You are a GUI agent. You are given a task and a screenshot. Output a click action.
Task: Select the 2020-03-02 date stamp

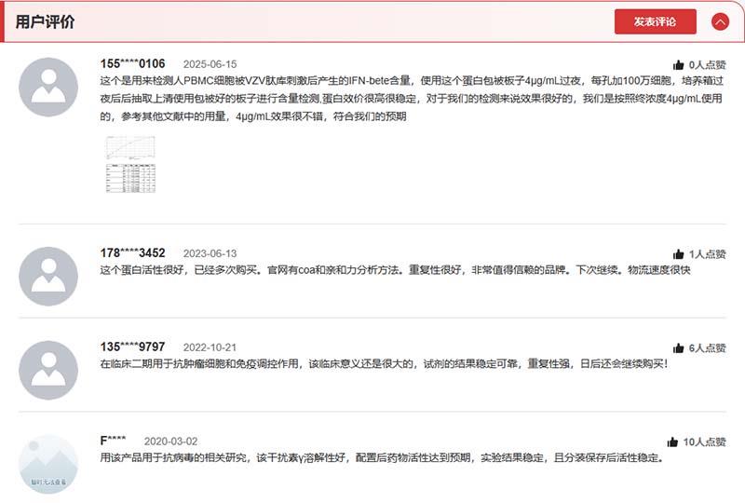click(x=170, y=442)
